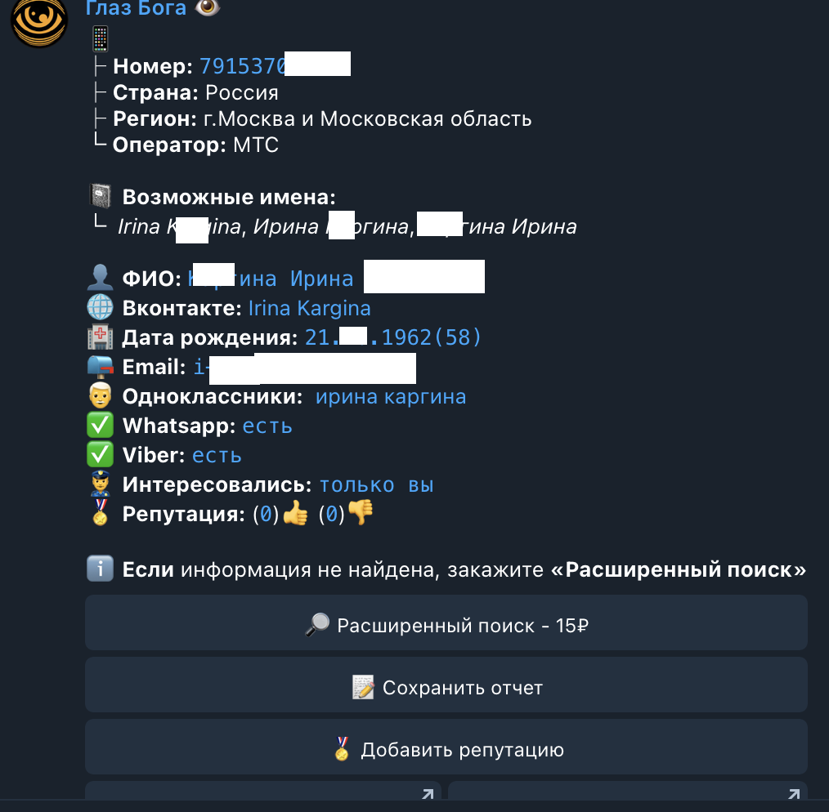Click the Whatsapp есть value
The width and height of the screenshot is (829, 812).
267,426
